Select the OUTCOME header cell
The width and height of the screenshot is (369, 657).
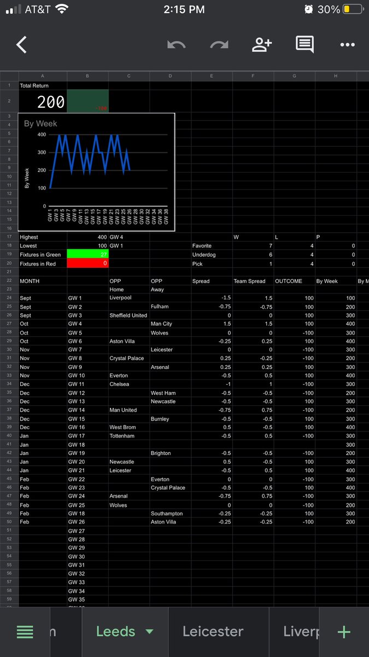coord(295,281)
